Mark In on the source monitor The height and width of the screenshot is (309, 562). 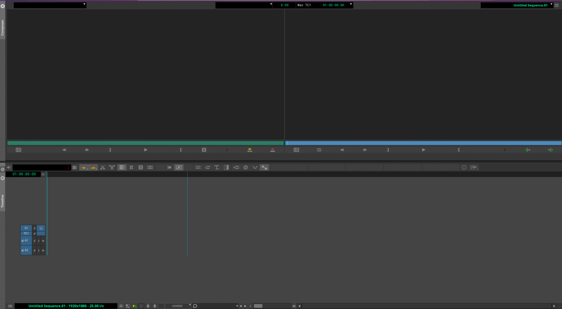tap(110, 150)
